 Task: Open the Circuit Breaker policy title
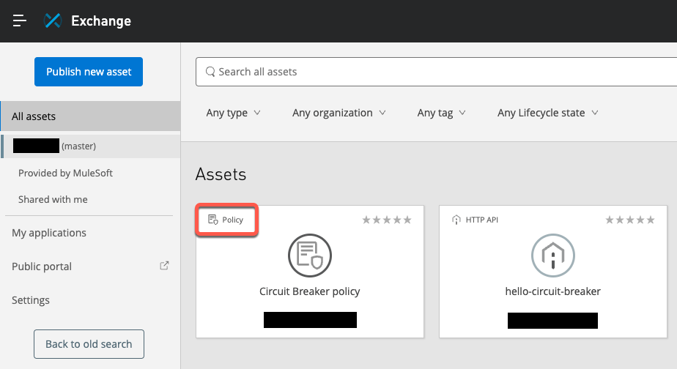310,291
